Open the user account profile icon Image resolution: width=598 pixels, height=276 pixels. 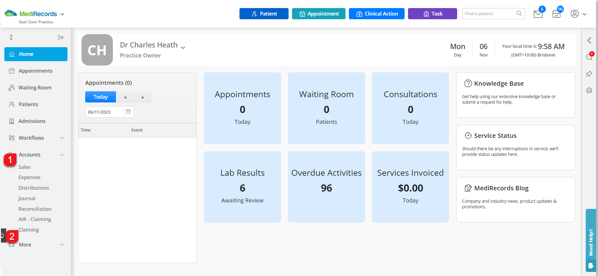tap(575, 14)
